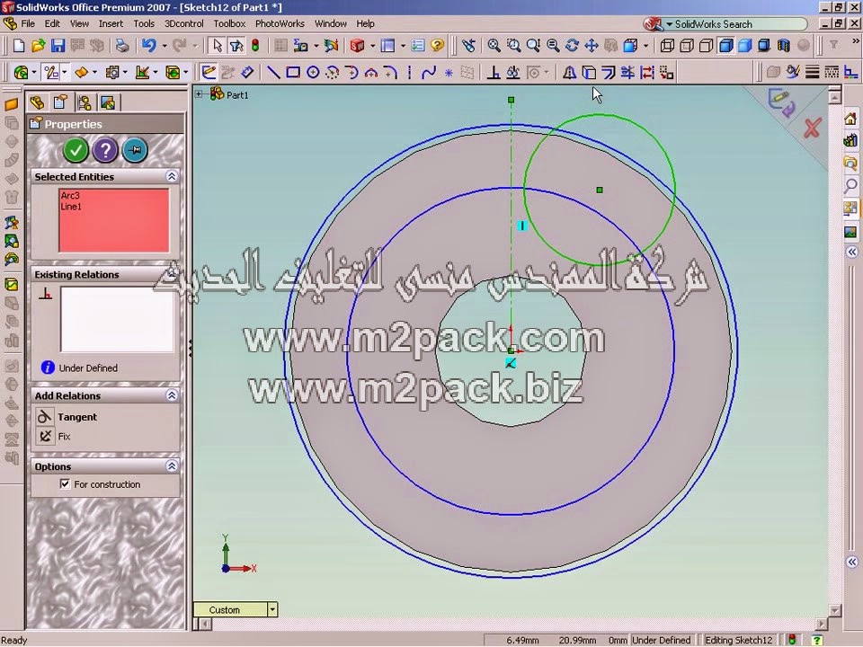
Task: Toggle Shadows in Shaded Mode
Action: tap(764, 45)
